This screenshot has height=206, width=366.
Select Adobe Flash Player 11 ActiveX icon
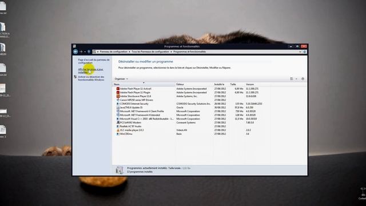point(118,89)
